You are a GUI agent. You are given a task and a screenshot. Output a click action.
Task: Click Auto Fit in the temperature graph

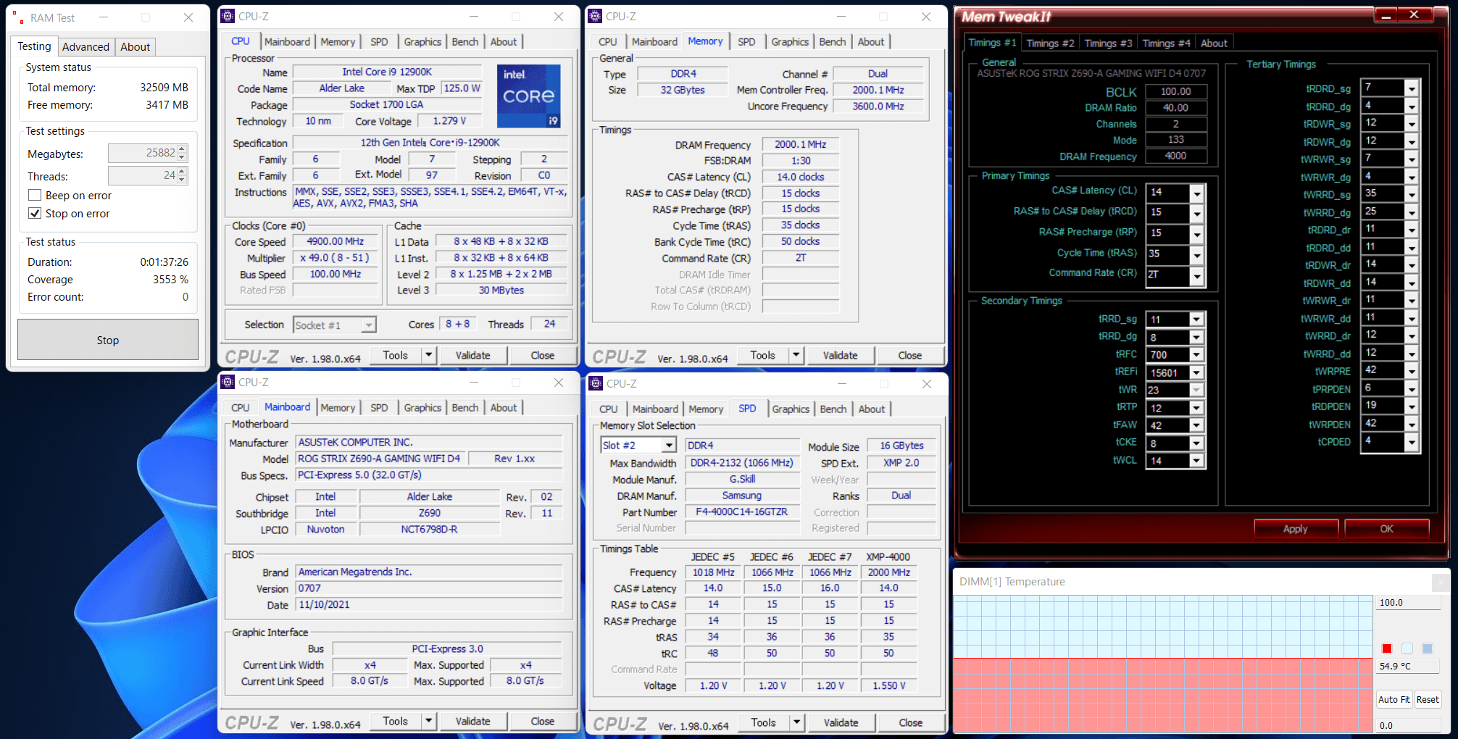pos(1394,699)
